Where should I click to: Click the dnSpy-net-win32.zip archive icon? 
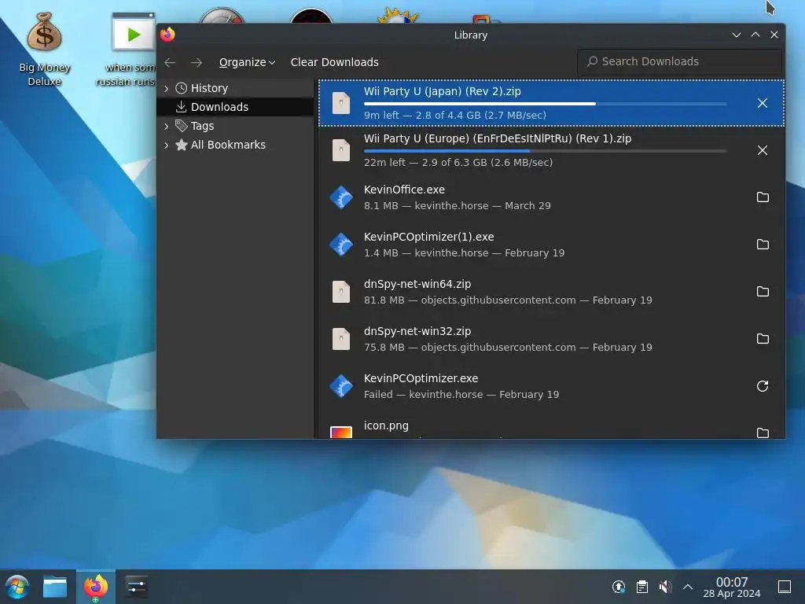[341, 339]
